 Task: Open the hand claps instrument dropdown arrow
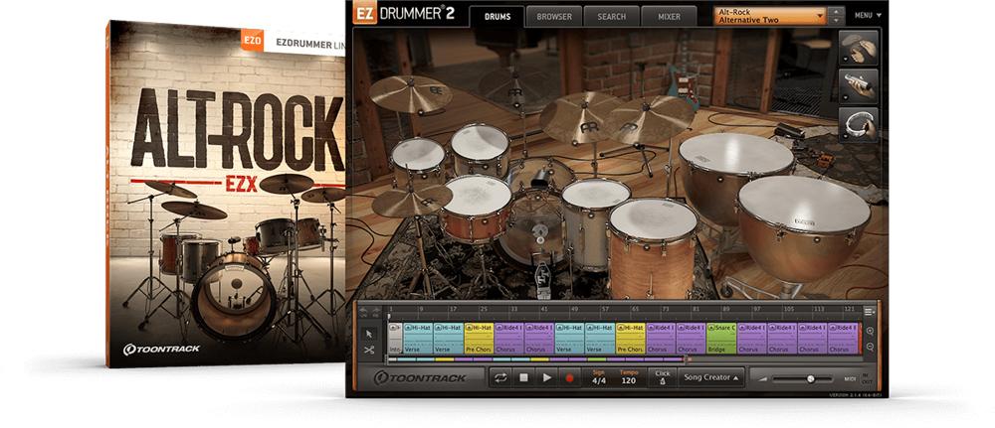pyautogui.click(x=845, y=61)
